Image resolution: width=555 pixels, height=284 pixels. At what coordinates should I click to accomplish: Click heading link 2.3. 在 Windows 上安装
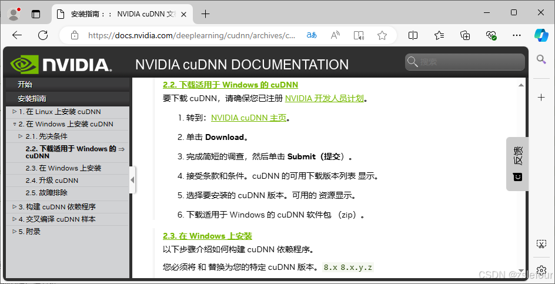[x=208, y=236]
